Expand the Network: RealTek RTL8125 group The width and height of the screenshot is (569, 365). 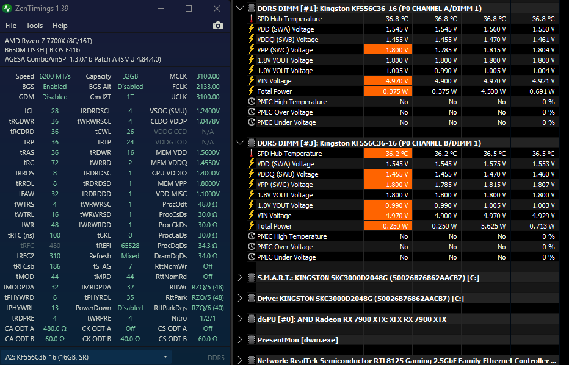[x=240, y=360]
